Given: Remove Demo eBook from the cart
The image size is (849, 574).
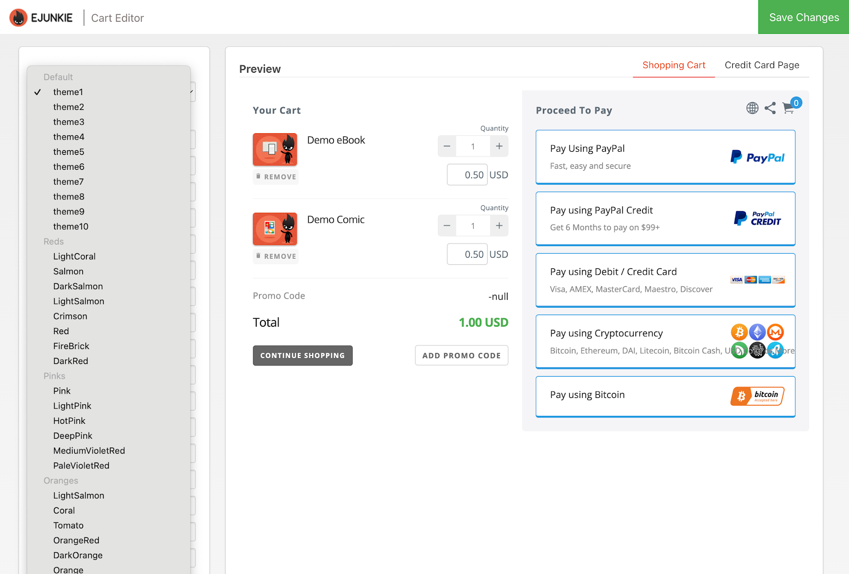Looking at the screenshot, I should 276,177.
